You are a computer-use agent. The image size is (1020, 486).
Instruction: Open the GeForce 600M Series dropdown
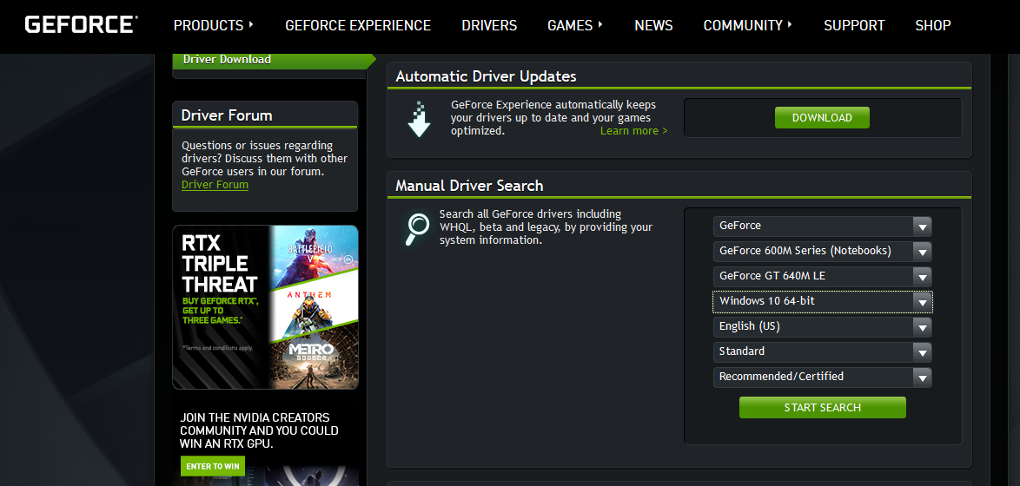822,252
